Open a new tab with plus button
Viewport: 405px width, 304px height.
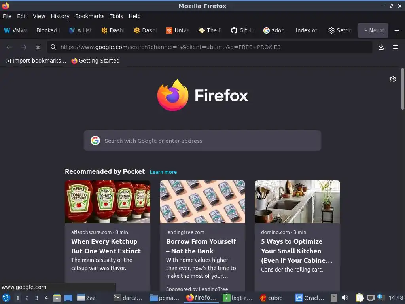397,31
